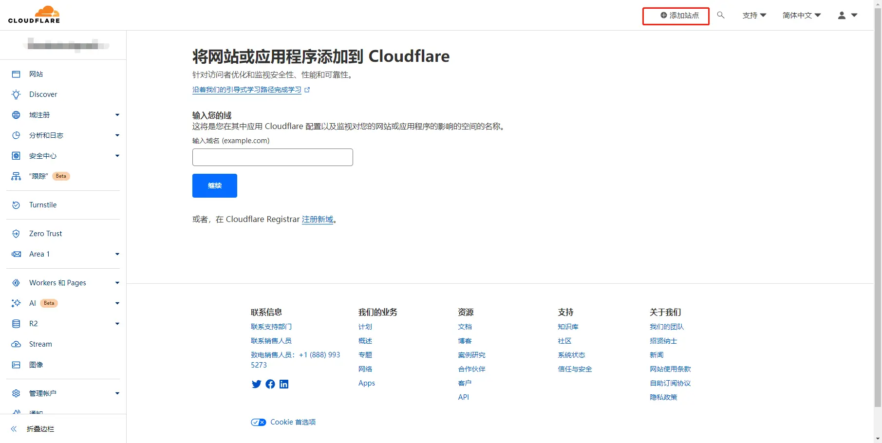The width and height of the screenshot is (882, 443).
Task: Click the Discover lightbulb icon
Action: pyautogui.click(x=16, y=94)
